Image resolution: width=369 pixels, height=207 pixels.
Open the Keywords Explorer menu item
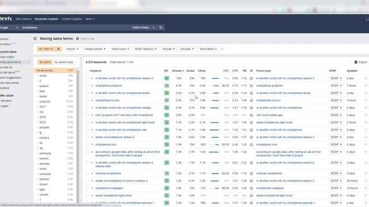[46, 19]
